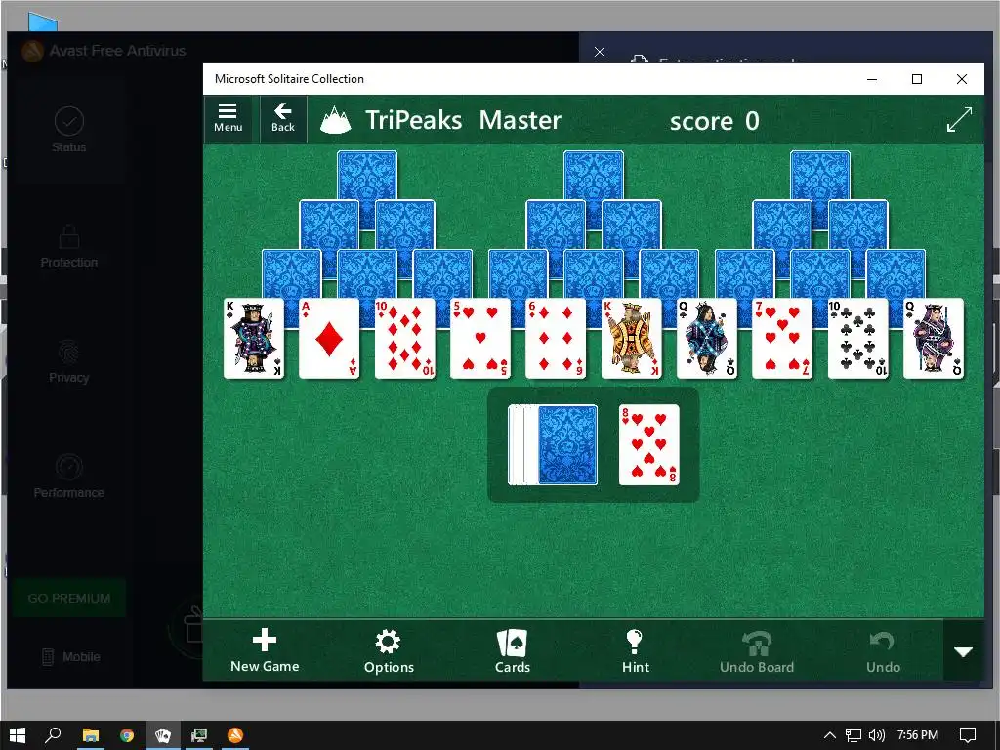Click the 7:56 PM taskbar clock
The width and height of the screenshot is (1000, 750).
[918, 735]
